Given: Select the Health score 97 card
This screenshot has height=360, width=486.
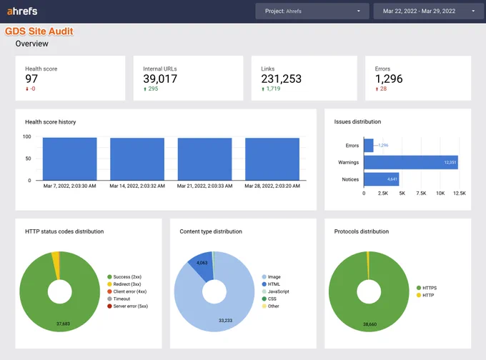Looking at the screenshot, I should tap(70, 78).
